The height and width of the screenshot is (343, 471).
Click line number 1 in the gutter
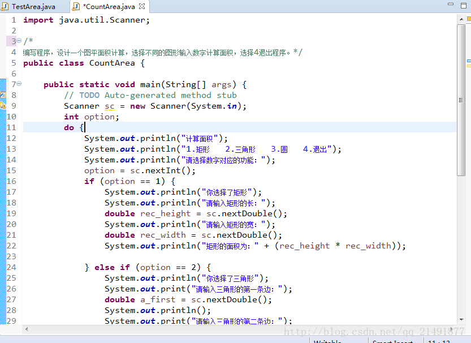point(14,20)
